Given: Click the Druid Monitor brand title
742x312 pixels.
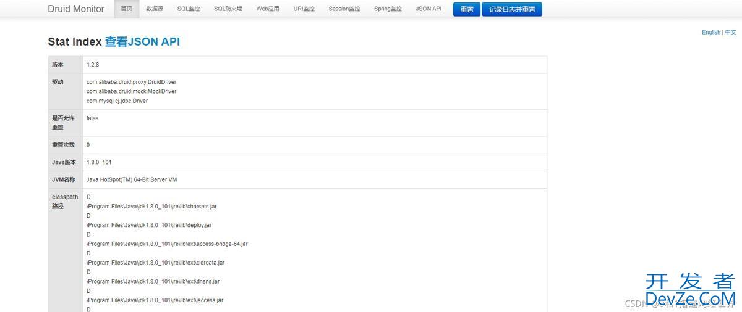Looking at the screenshot, I should 76,9.
